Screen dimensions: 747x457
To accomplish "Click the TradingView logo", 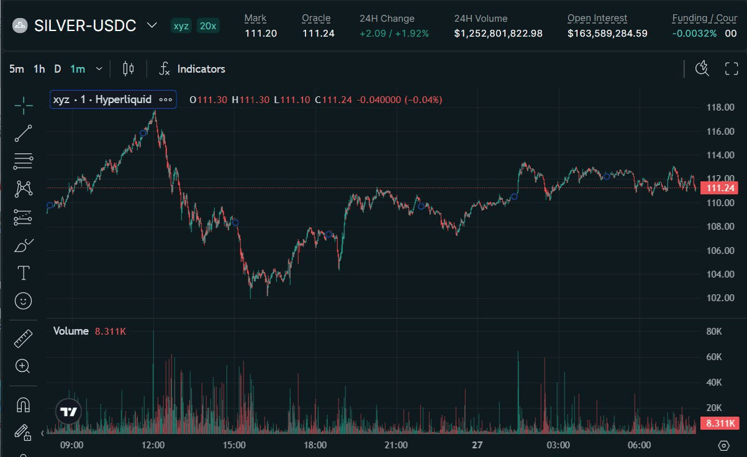I will pos(68,412).
